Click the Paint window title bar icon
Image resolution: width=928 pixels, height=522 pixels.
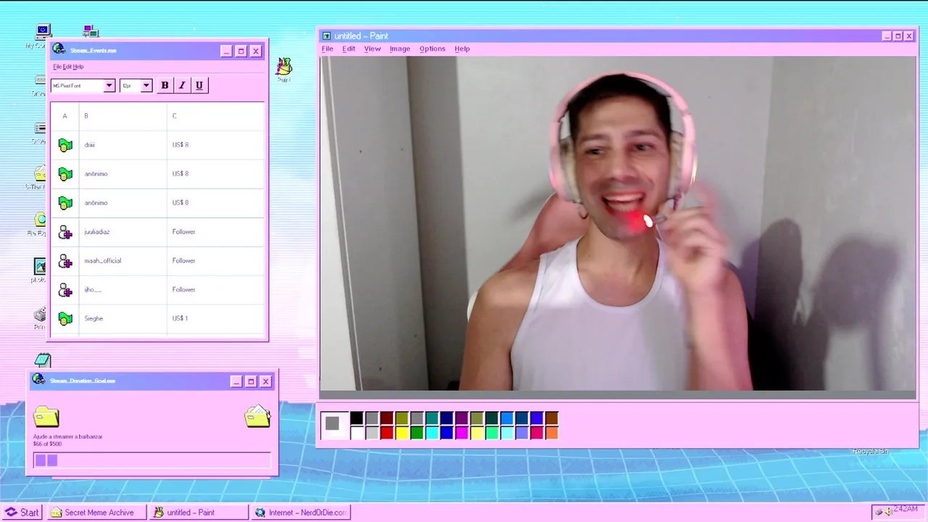(326, 36)
